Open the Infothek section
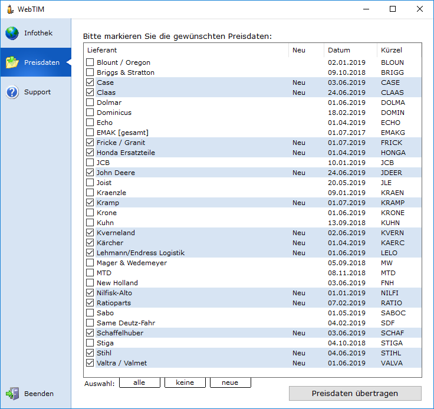 point(36,33)
